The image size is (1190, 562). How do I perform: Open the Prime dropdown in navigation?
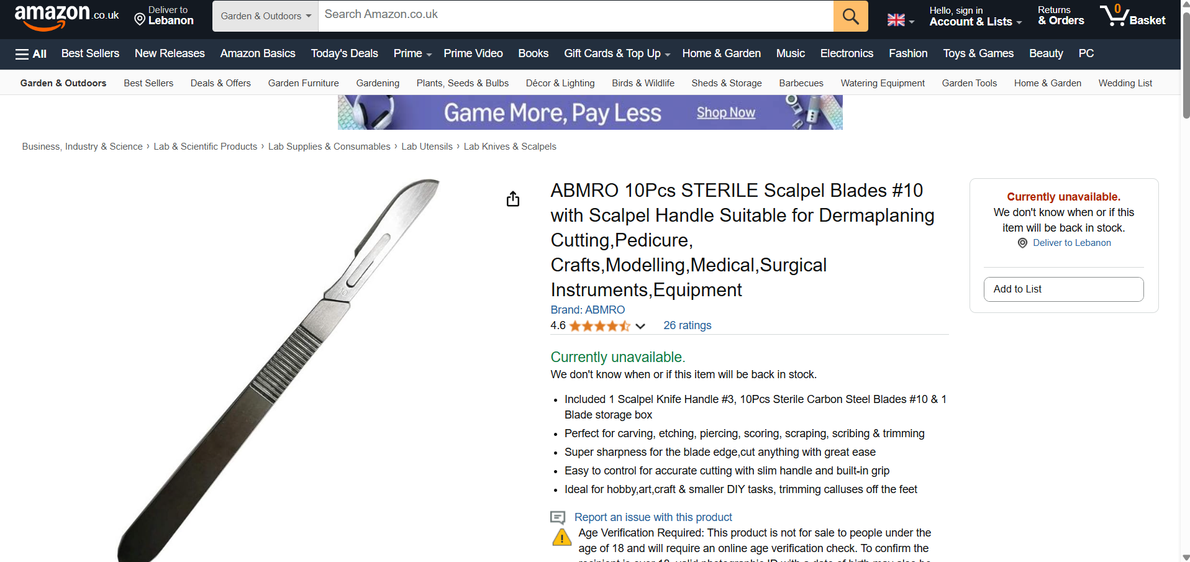coord(412,54)
